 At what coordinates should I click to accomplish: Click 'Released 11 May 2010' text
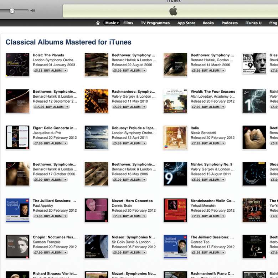tap(130, 102)
